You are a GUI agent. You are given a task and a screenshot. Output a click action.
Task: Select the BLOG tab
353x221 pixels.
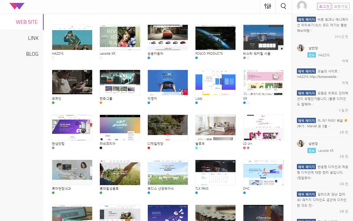(x=22, y=54)
